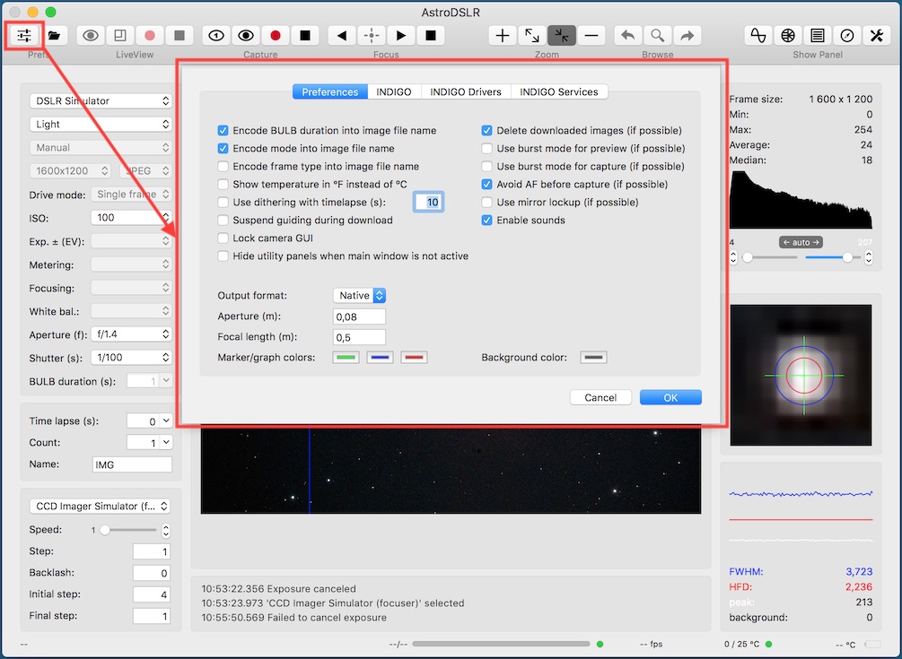The image size is (902, 659).
Task: Enable Show temperature in °F option
Action: pyautogui.click(x=223, y=184)
